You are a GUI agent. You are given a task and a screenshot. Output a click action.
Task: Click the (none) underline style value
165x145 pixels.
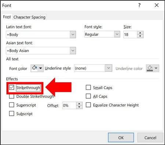point(89,68)
